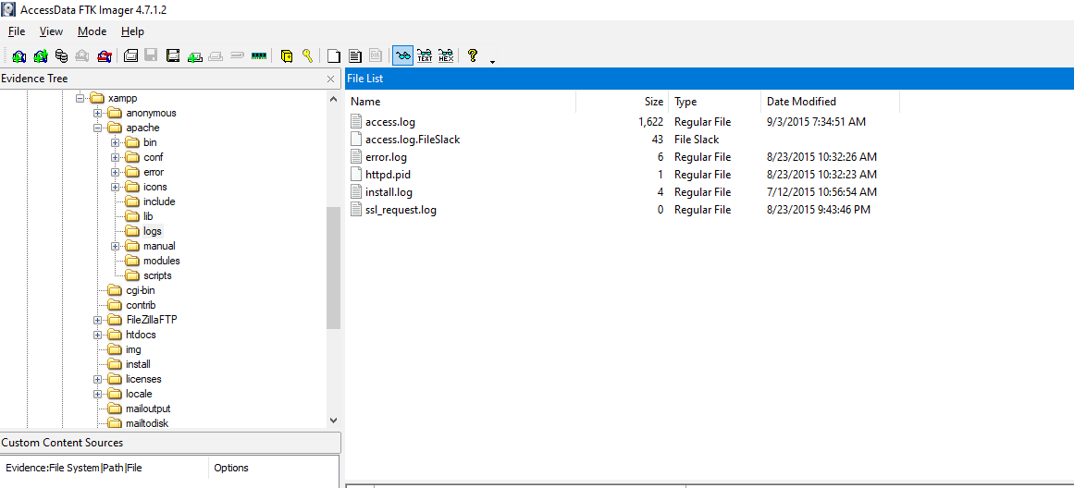Image resolution: width=1074 pixels, height=488 pixels.
Task: Click Add to Custom Content Image icon
Action: coord(194,56)
